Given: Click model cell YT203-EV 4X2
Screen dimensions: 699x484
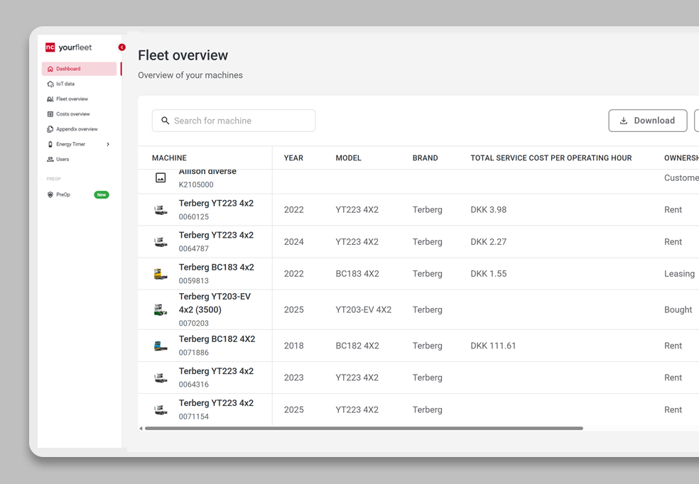Looking at the screenshot, I should (x=363, y=309).
